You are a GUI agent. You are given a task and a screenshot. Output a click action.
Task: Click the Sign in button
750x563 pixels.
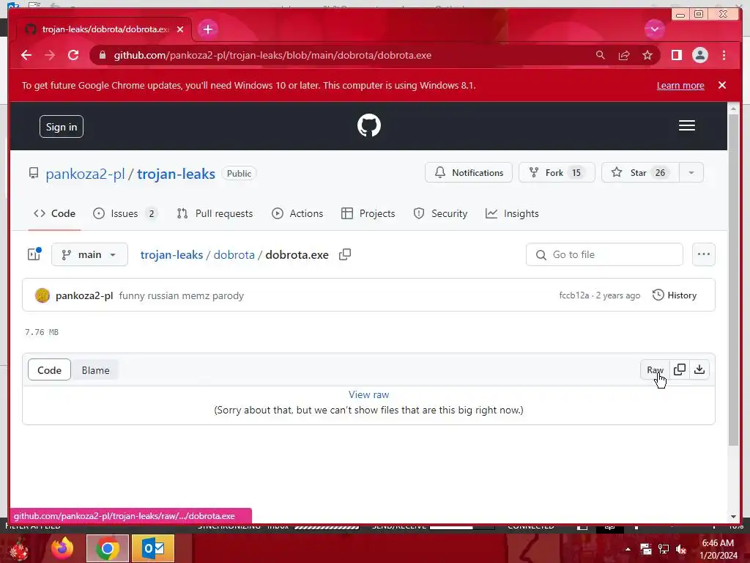tap(62, 126)
